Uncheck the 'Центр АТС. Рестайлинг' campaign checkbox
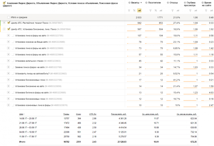Screen dimensions: 214x146 9,23
